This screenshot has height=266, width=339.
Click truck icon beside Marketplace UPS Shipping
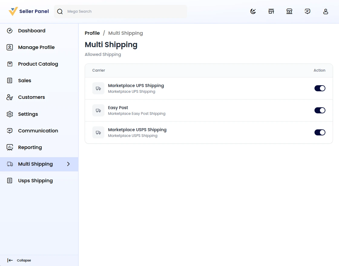98,88
